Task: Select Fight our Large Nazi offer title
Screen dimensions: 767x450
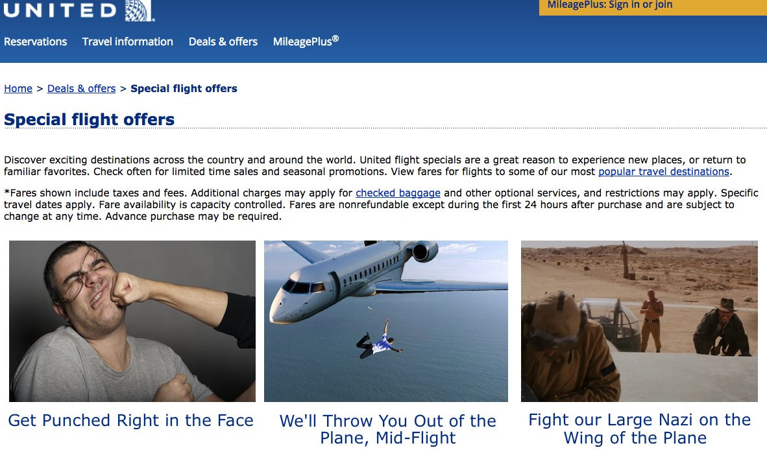Action: tap(639, 429)
